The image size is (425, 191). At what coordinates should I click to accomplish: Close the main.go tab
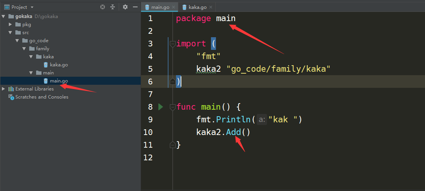(173, 7)
